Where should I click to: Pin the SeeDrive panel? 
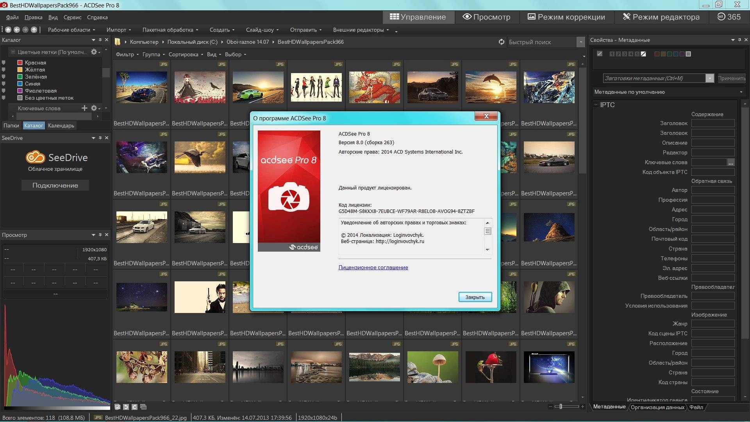tap(100, 138)
